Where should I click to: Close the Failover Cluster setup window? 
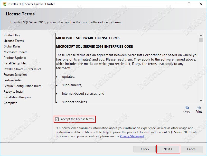click(x=201, y=4)
